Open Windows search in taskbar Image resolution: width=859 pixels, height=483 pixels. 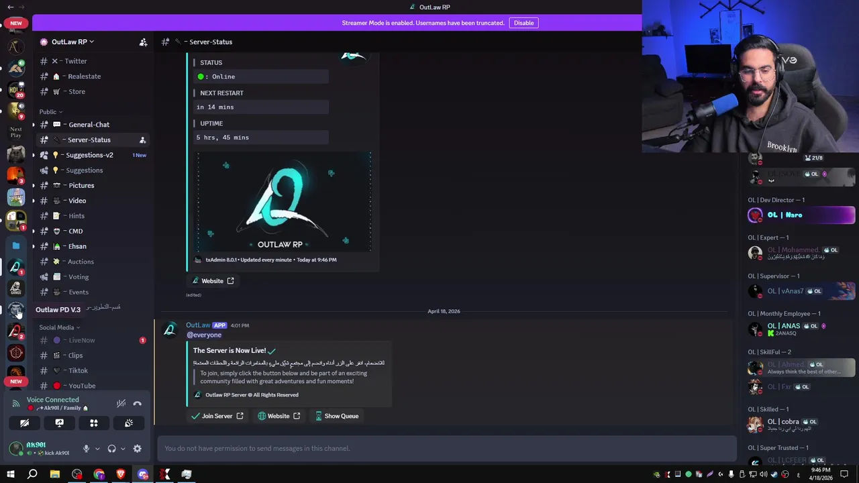click(32, 474)
